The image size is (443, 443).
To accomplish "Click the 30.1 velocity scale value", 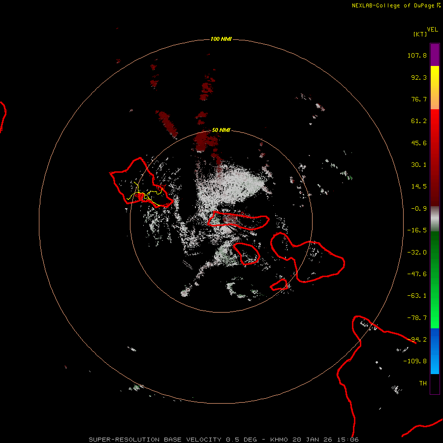I will [x=419, y=165].
